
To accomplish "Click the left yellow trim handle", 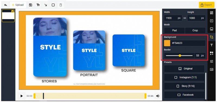I will pyautogui.click(x=34, y=96).
